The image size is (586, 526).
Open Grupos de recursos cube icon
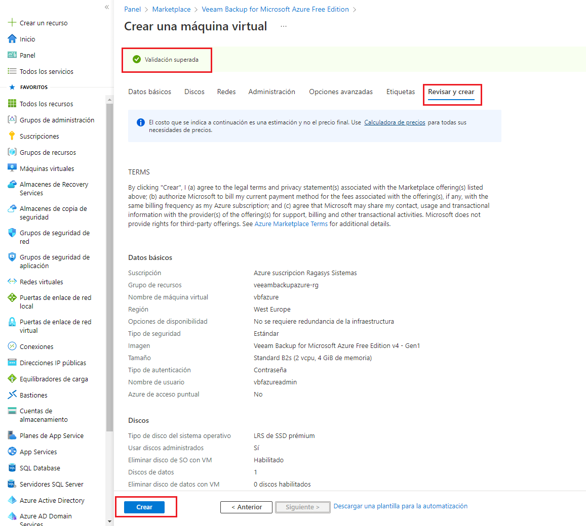[12, 152]
